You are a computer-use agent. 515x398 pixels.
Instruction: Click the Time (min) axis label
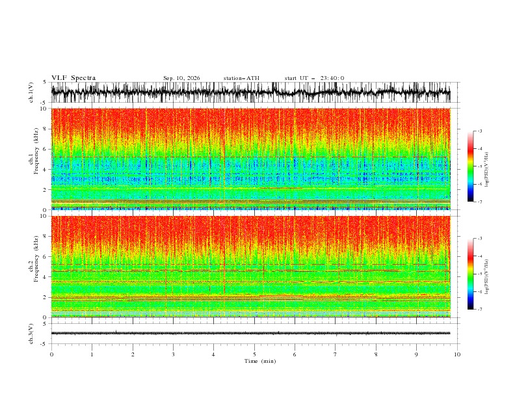click(260, 361)
